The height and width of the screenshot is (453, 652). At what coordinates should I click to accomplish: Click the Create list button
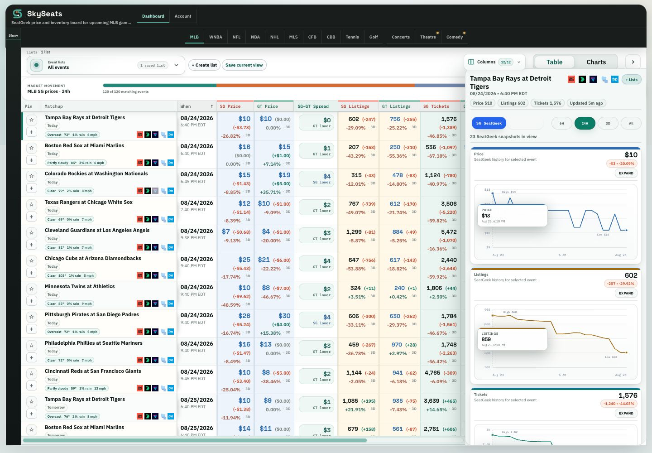pyautogui.click(x=204, y=65)
